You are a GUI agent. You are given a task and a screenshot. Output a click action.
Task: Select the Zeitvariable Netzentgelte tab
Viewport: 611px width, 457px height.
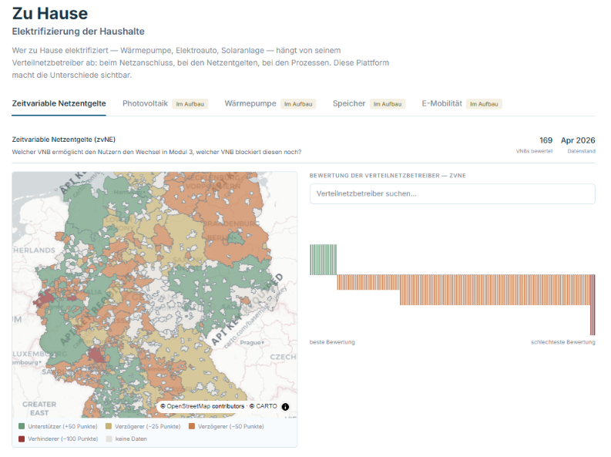click(59, 103)
